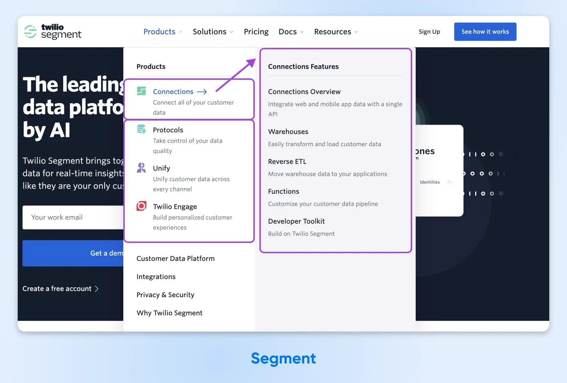
Task: Open Connections Overview feature
Action: click(x=304, y=91)
